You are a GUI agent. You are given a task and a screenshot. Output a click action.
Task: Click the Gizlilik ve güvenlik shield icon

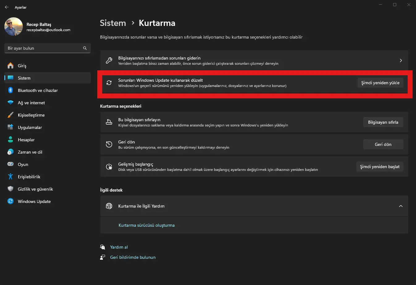[x=11, y=189]
